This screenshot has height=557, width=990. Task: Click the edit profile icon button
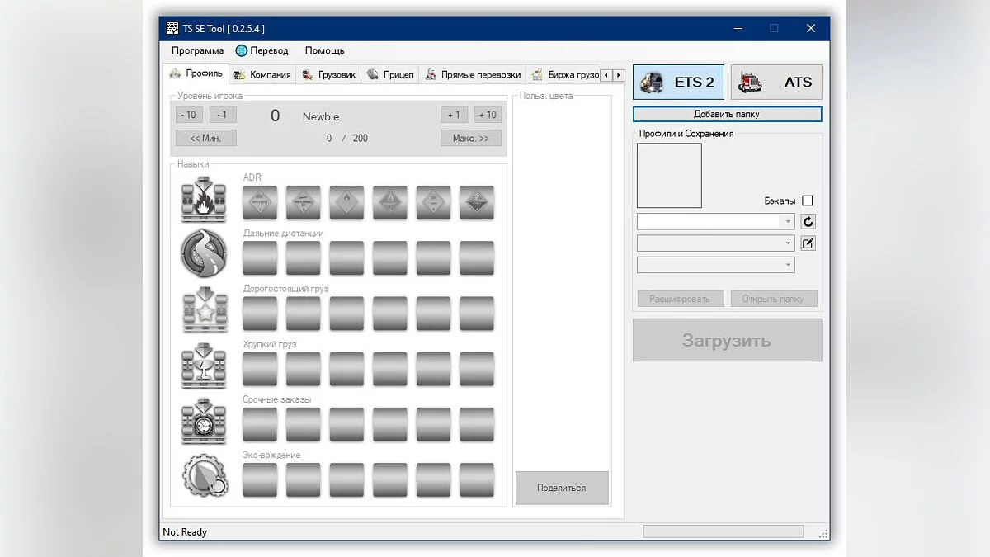point(808,243)
